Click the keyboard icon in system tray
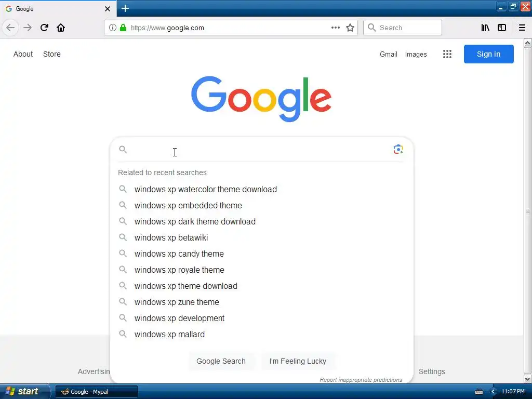 pyautogui.click(x=478, y=392)
